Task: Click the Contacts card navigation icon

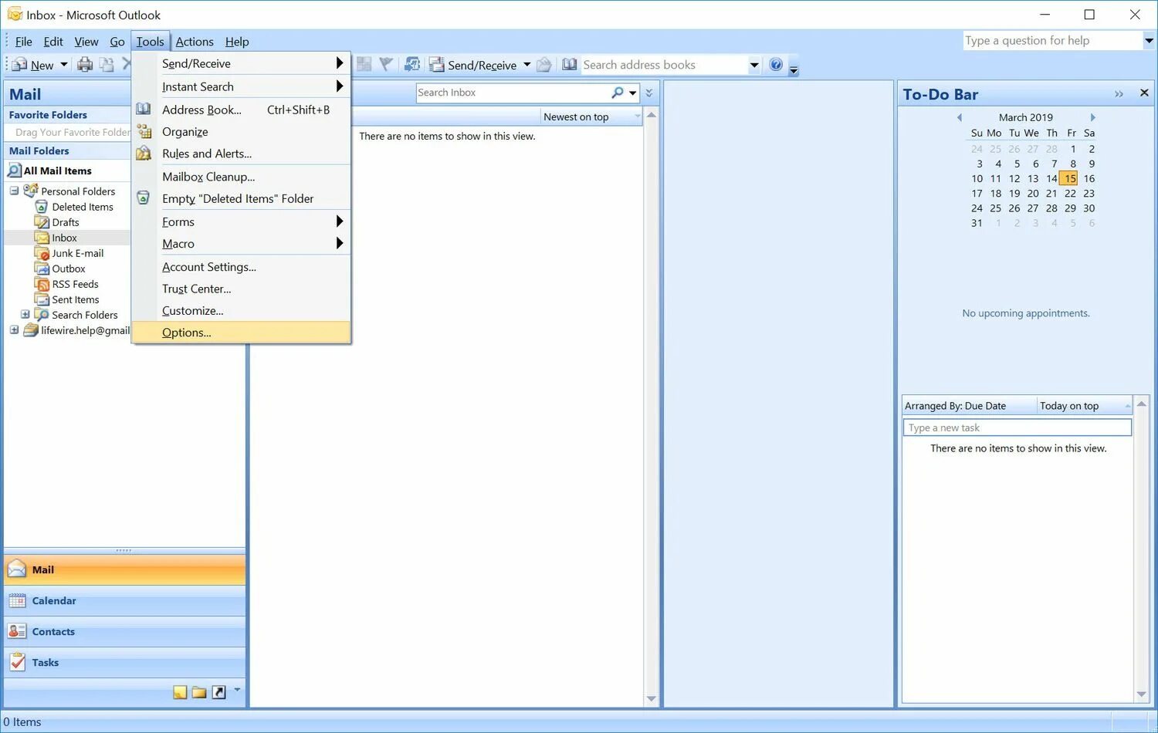Action: click(x=17, y=631)
